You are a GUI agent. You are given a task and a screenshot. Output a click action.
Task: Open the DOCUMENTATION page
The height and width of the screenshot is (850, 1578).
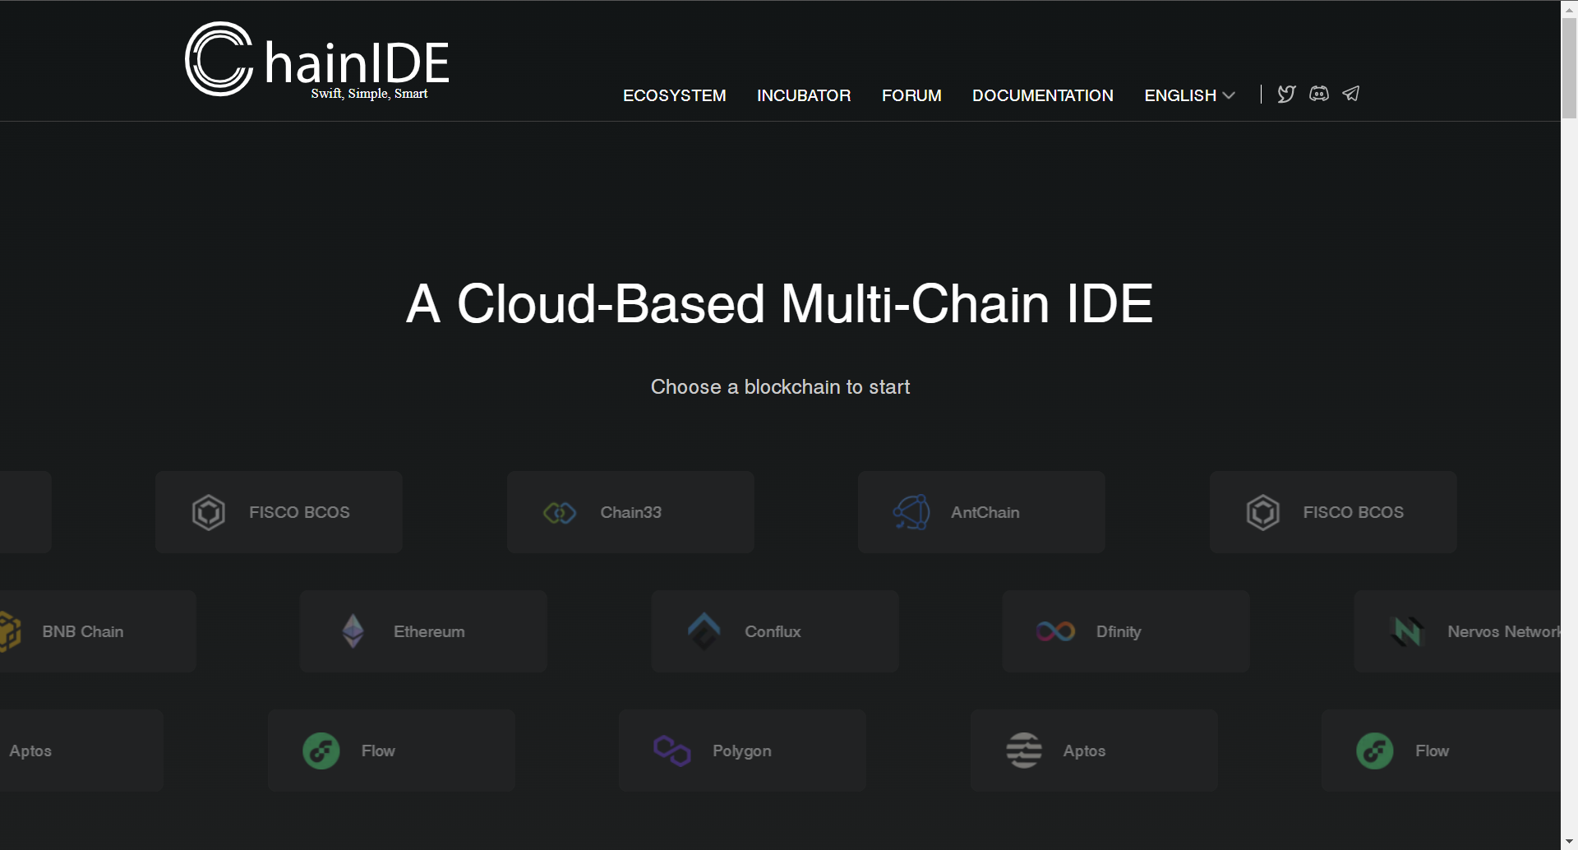coord(1043,95)
